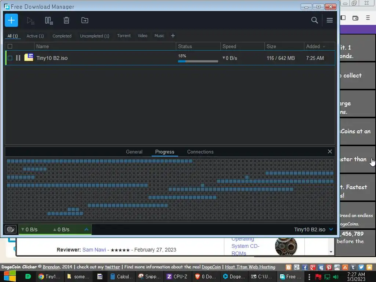Switch to the Uncompleted (1) filter

tap(94, 36)
